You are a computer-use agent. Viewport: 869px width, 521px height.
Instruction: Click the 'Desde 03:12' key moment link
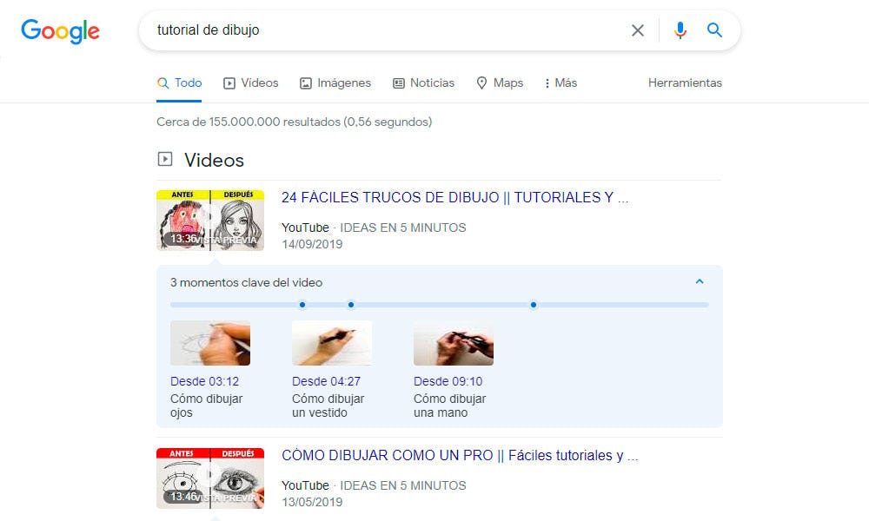point(202,380)
